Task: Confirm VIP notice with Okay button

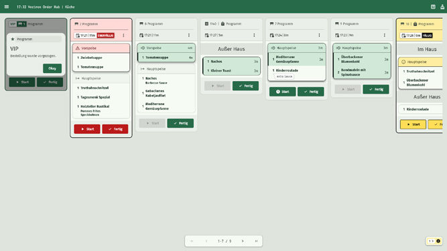Action: (52, 68)
